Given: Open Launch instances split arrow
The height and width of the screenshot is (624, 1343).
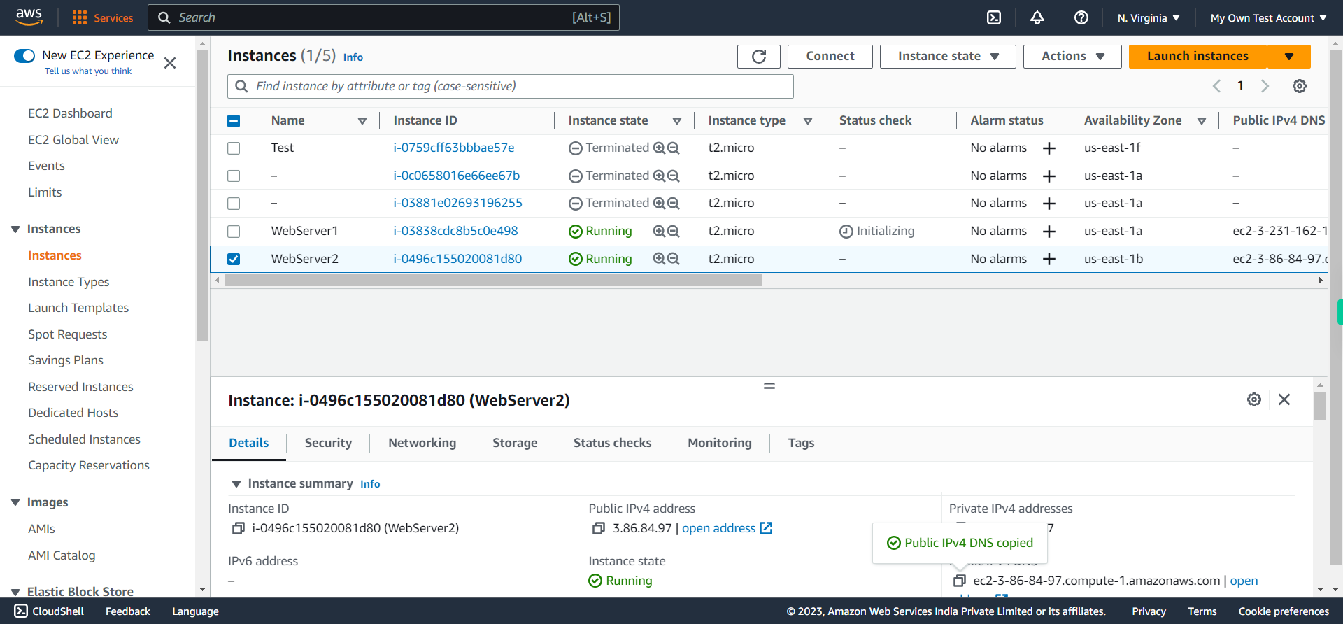Looking at the screenshot, I should coord(1289,57).
